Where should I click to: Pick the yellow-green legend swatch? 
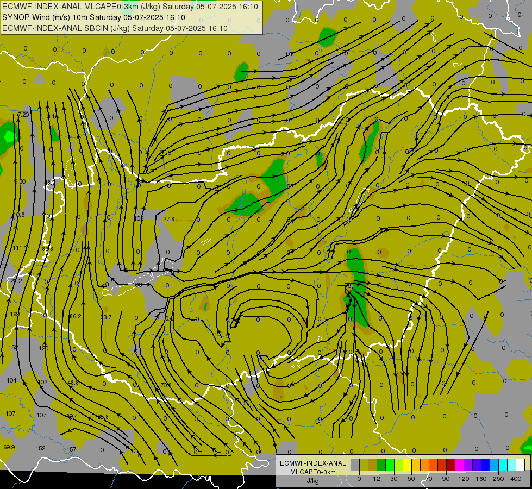tap(399, 465)
